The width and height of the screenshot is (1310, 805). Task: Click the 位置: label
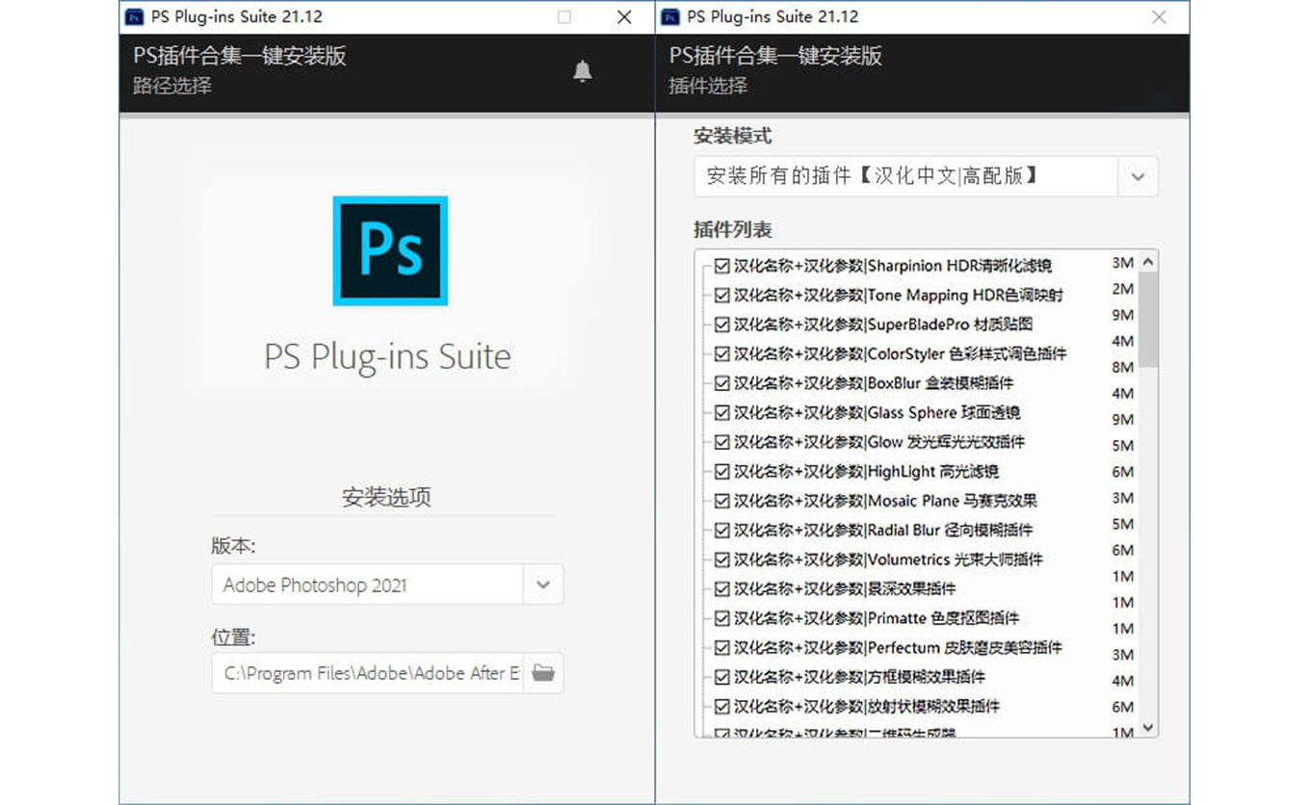(234, 637)
